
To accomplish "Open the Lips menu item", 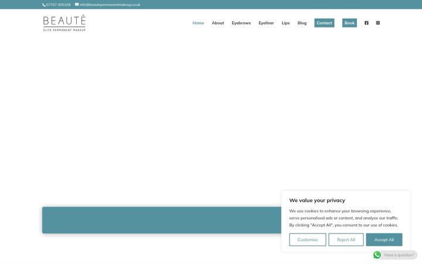I will pos(285,23).
